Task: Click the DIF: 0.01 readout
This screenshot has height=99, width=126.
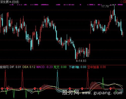Action: click(x=15, y=67)
